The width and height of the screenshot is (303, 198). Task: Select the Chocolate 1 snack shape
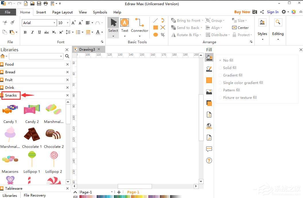[x=32, y=134]
